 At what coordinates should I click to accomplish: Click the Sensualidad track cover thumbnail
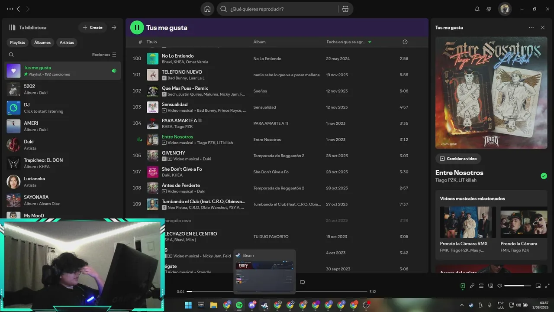[152, 107]
